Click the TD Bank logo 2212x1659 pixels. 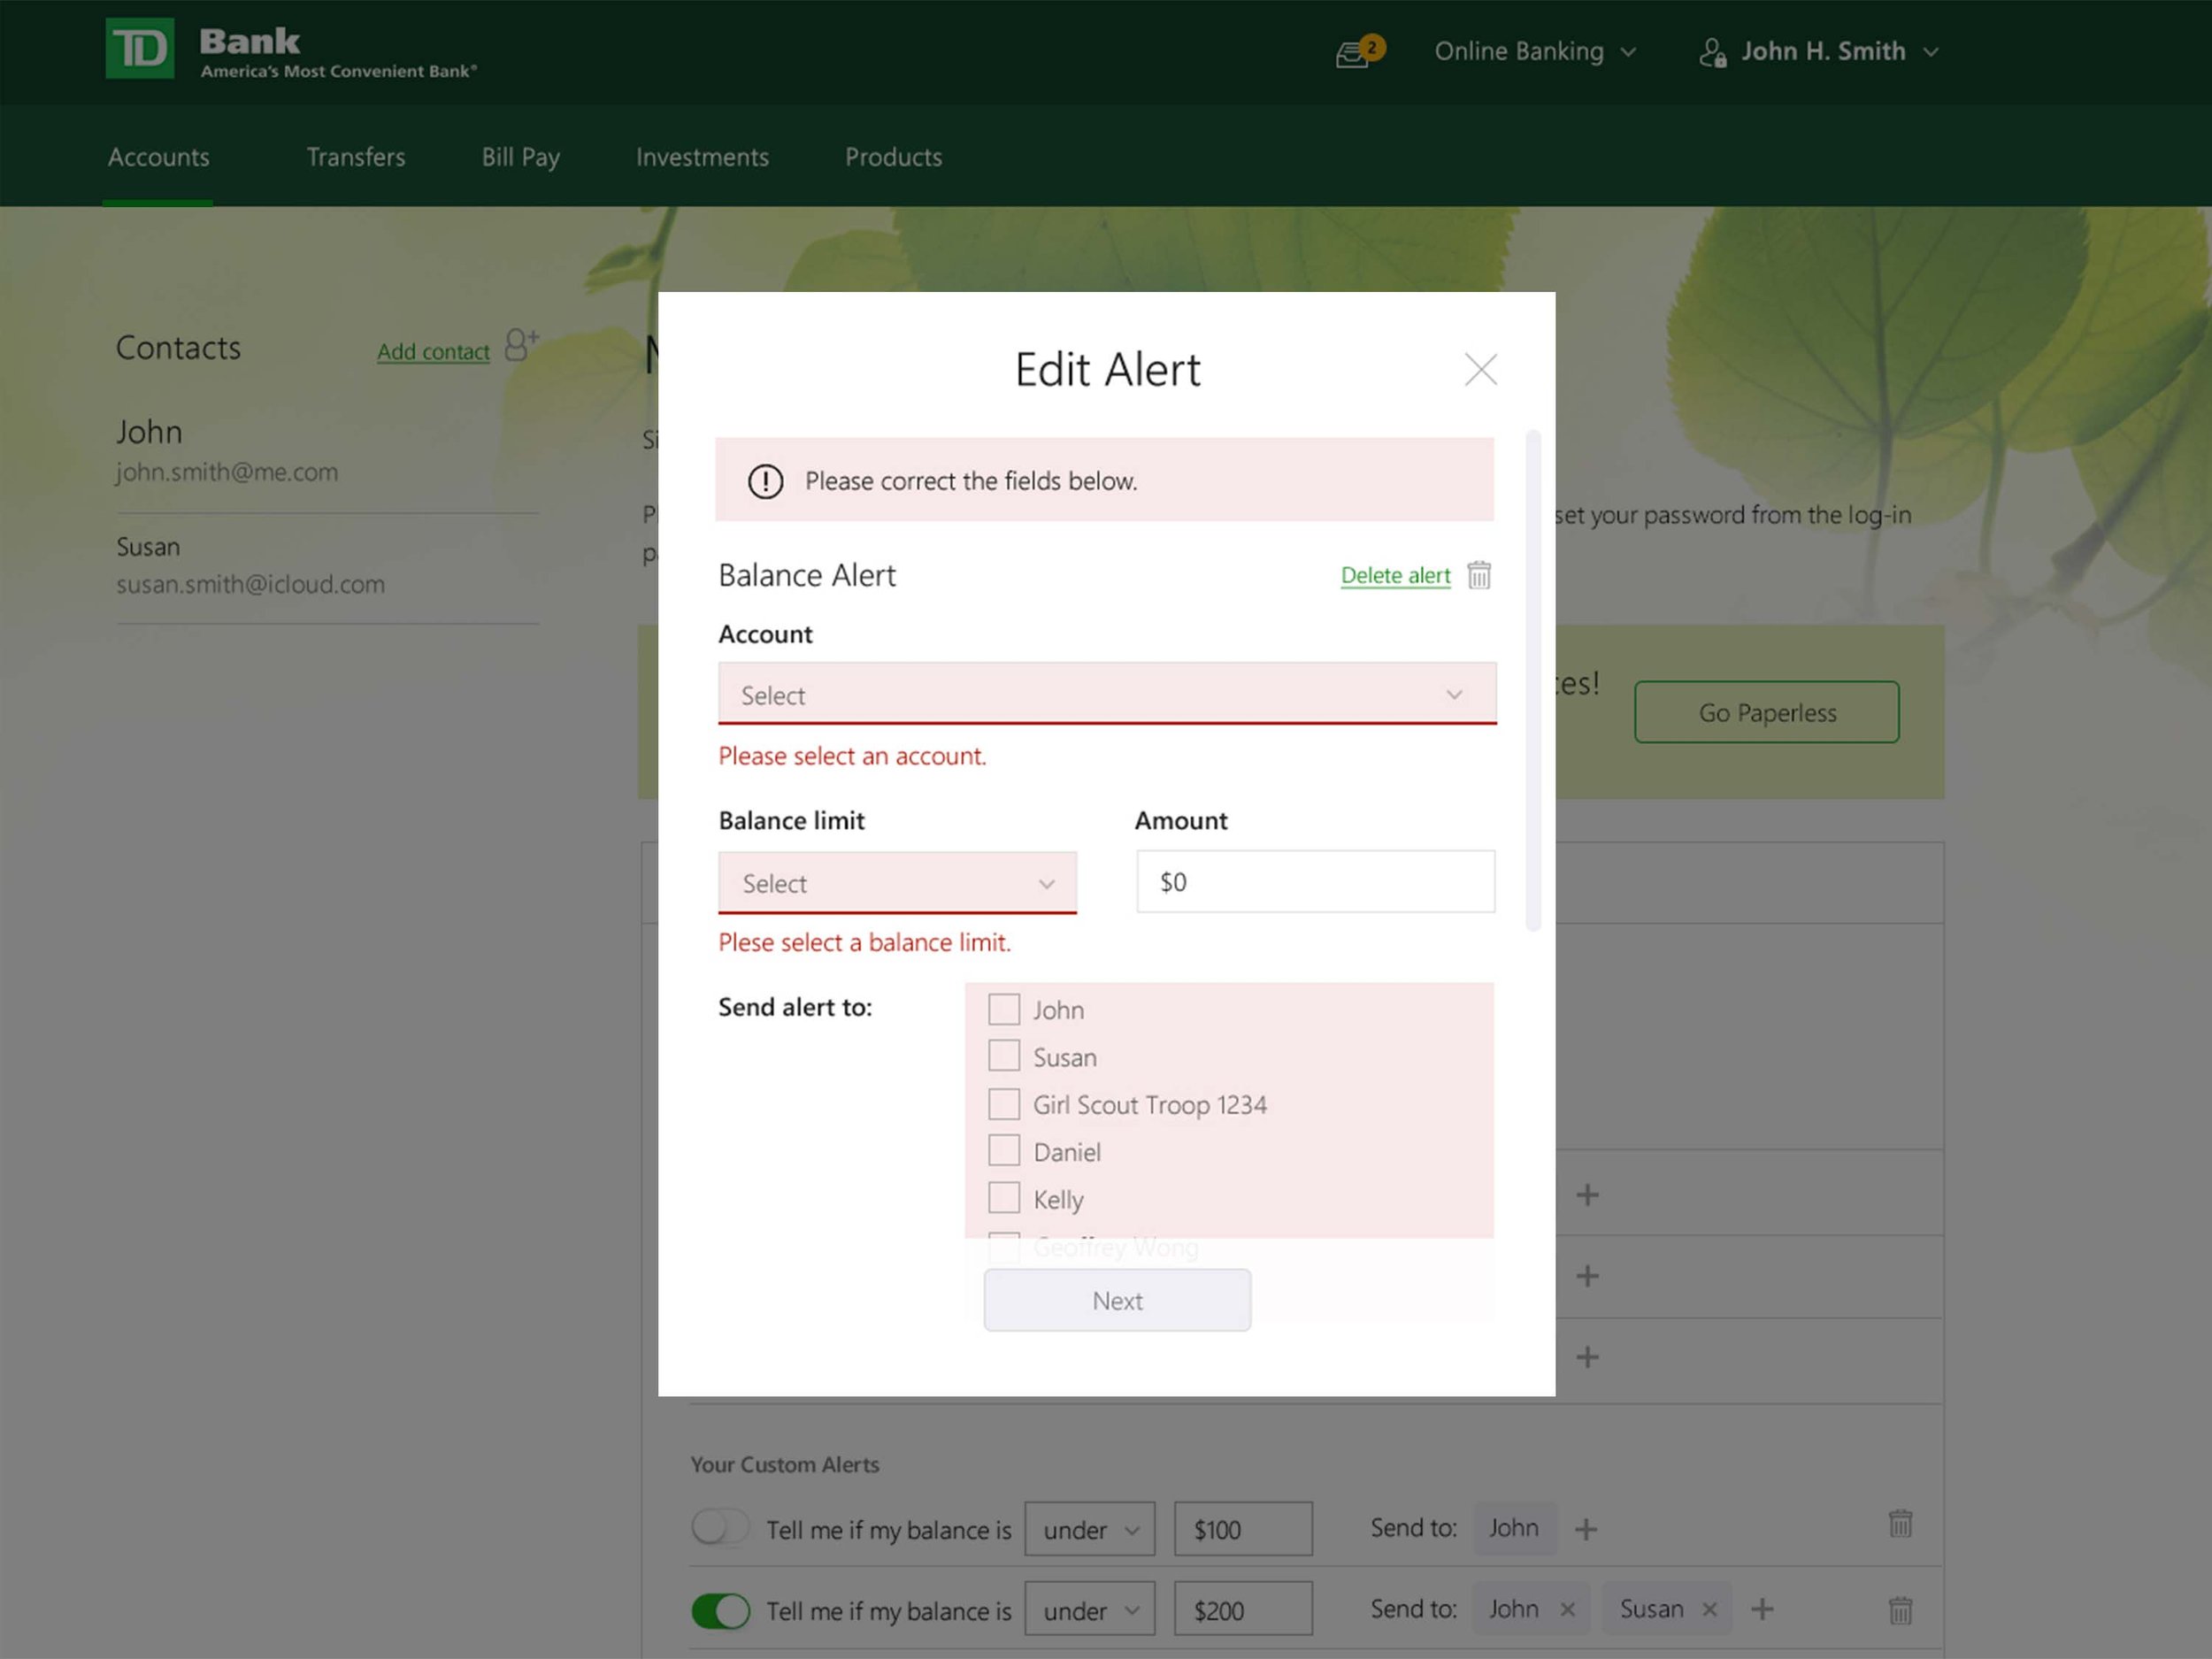pos(140,48)
